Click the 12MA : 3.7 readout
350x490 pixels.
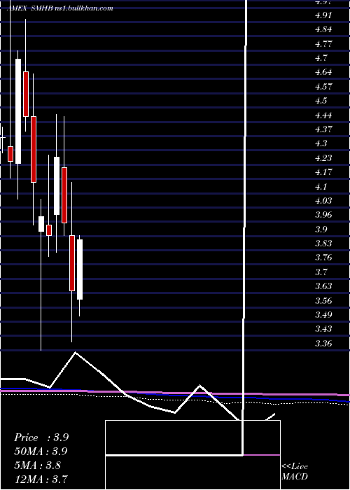[41, 479]
